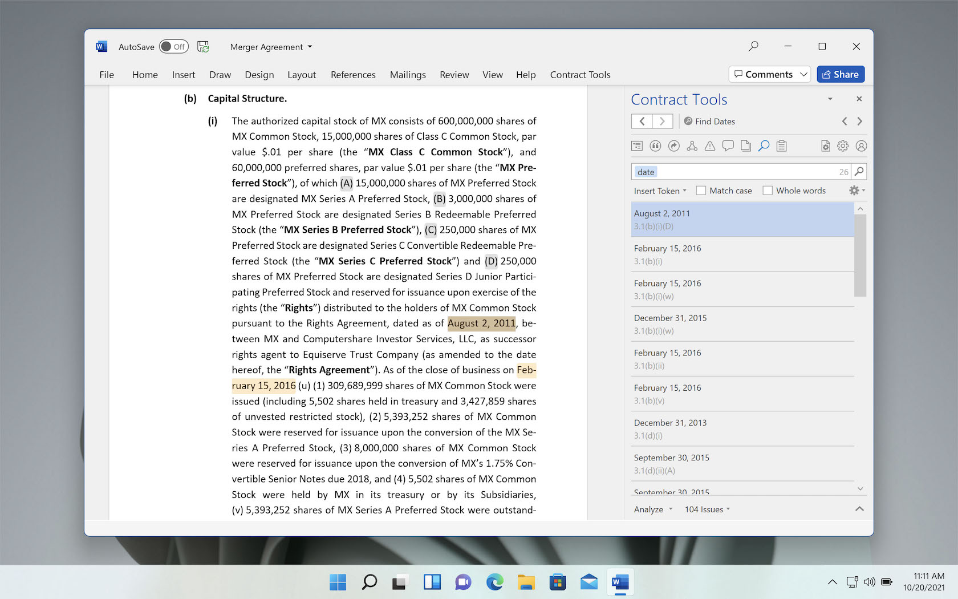Viewport: 958px width, 599px height.
Task: Open the Merger Agreement title dropdown
Action: pyautogui.click(x=271, y=47)
